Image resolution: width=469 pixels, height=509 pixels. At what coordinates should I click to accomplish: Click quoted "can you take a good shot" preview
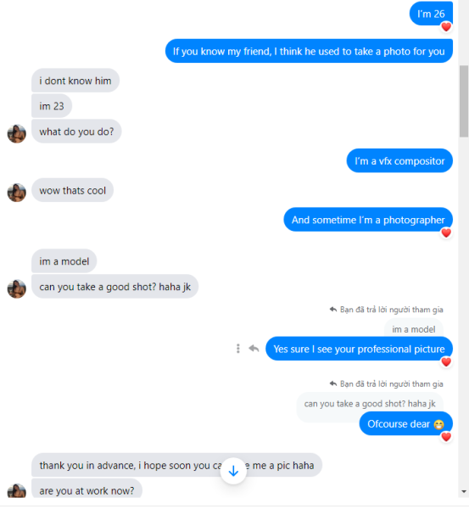click(x=370, y=404)
